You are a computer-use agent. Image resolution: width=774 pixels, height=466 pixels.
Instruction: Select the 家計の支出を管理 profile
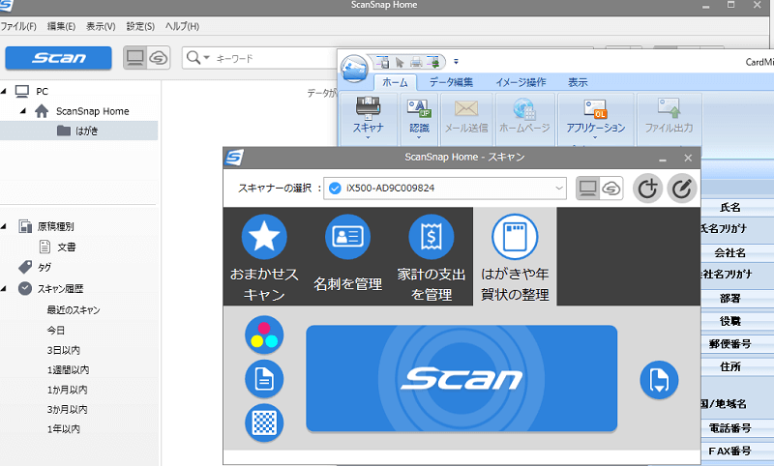432,256
